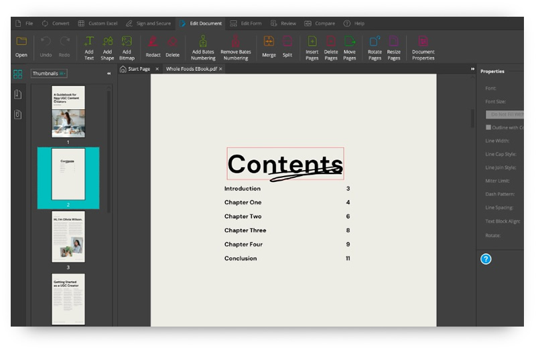
Task: Click the Chapter Two entry
Action: pyautogui.click(x=243, y=216)
